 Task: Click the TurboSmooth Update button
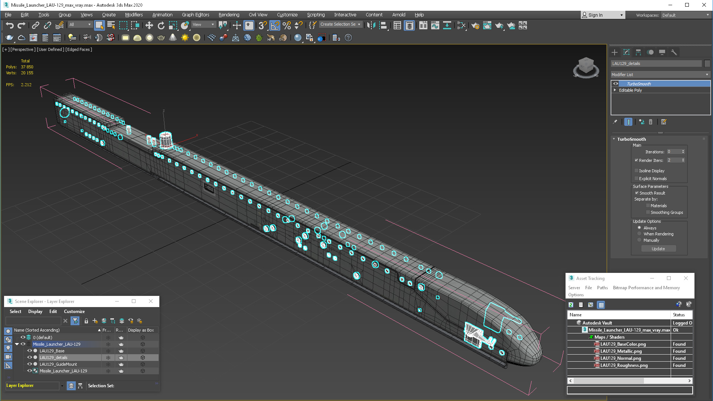tap(658, 249)
